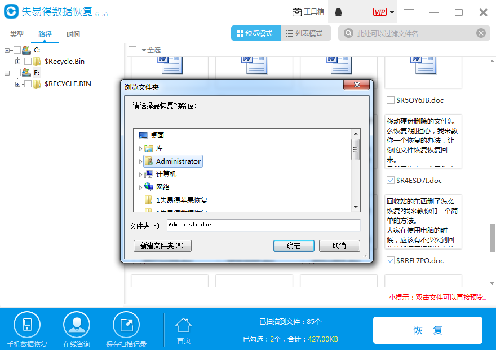Expand the $Recycle.Bin node under C:

(x=17, y=62)
